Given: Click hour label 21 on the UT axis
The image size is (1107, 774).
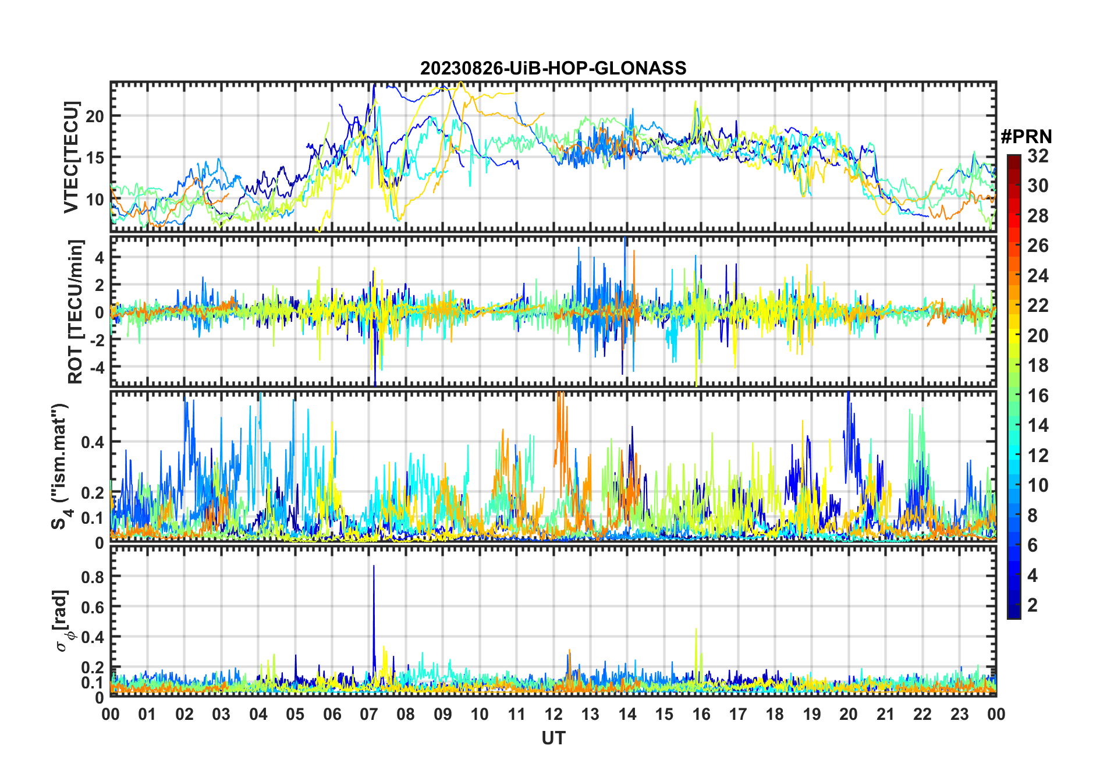Looking at the screenshot, I should (886, 714).
